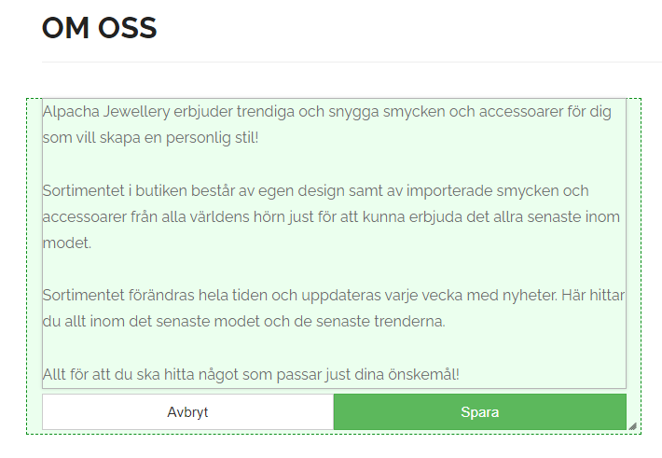Place cursor in 'Sortimentet i butiken består' line
This screenshot has height=458, width=662.
pyautogui.click(x=315, y=190)
